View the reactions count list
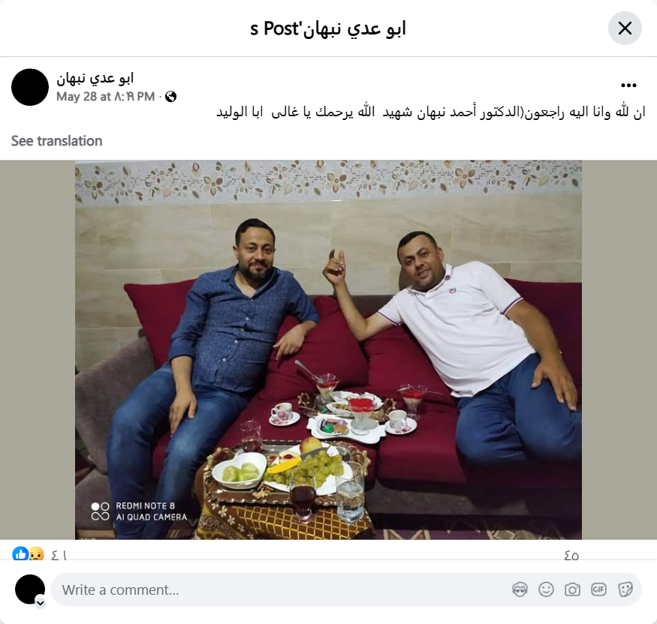The height and width of the screenshot is (624, 657). point(59,555)
